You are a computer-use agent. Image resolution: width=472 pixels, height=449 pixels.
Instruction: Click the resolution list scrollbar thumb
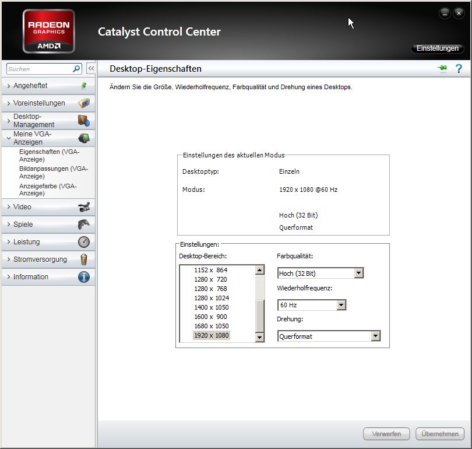coord(260,316)
